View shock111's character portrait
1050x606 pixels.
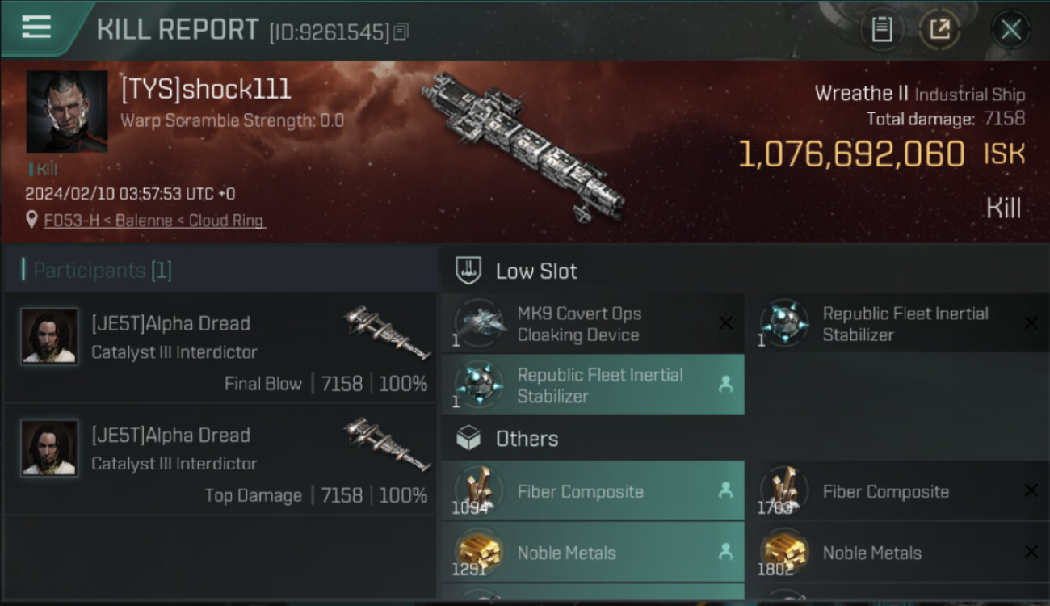pyautogui.click(x=67, y=112)
